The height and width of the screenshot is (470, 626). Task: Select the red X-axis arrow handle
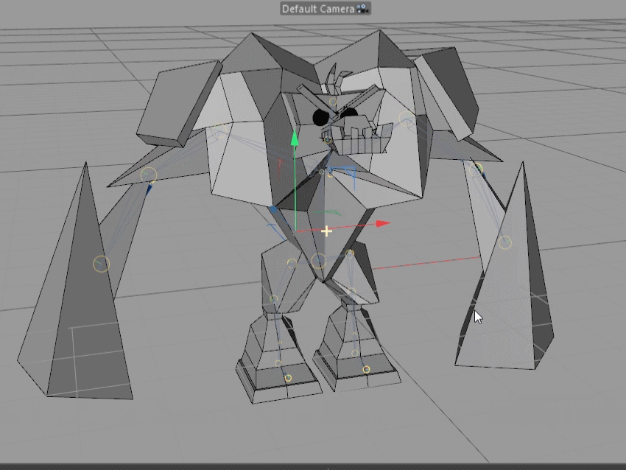click(382, 224)
